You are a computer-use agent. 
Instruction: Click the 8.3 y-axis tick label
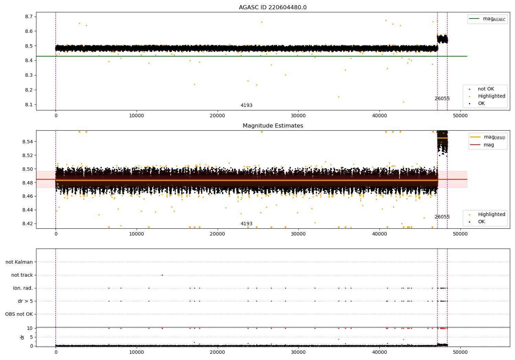[29, 75]
